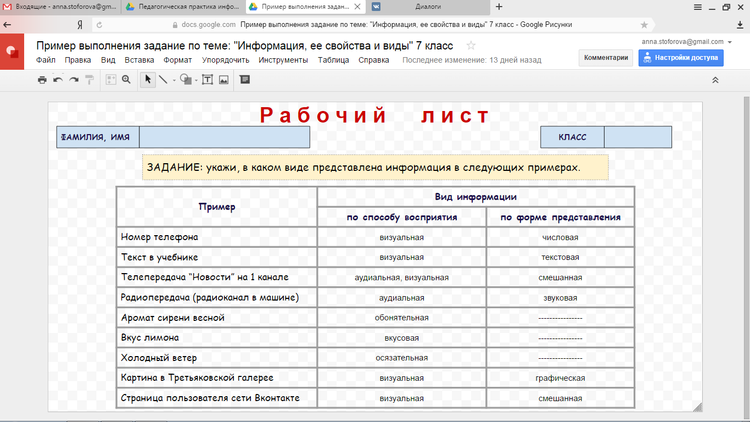Select the Shape tool
The image size is (750, 422).
(x=186, y=80)
